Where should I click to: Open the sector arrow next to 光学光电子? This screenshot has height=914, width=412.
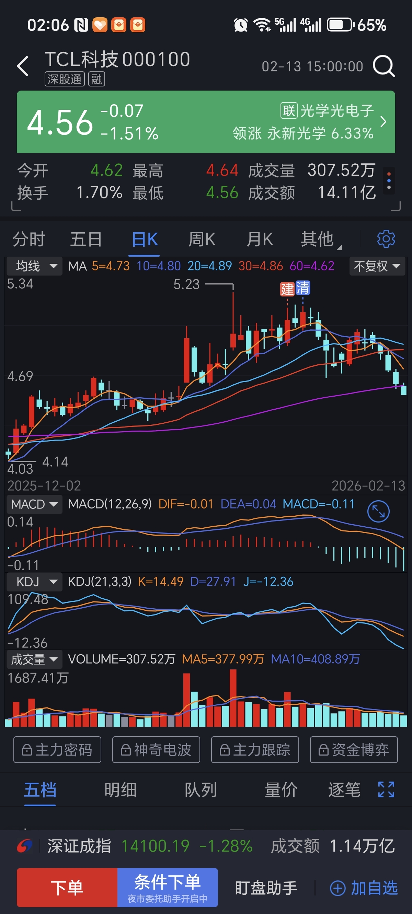(x=383, y=122)
